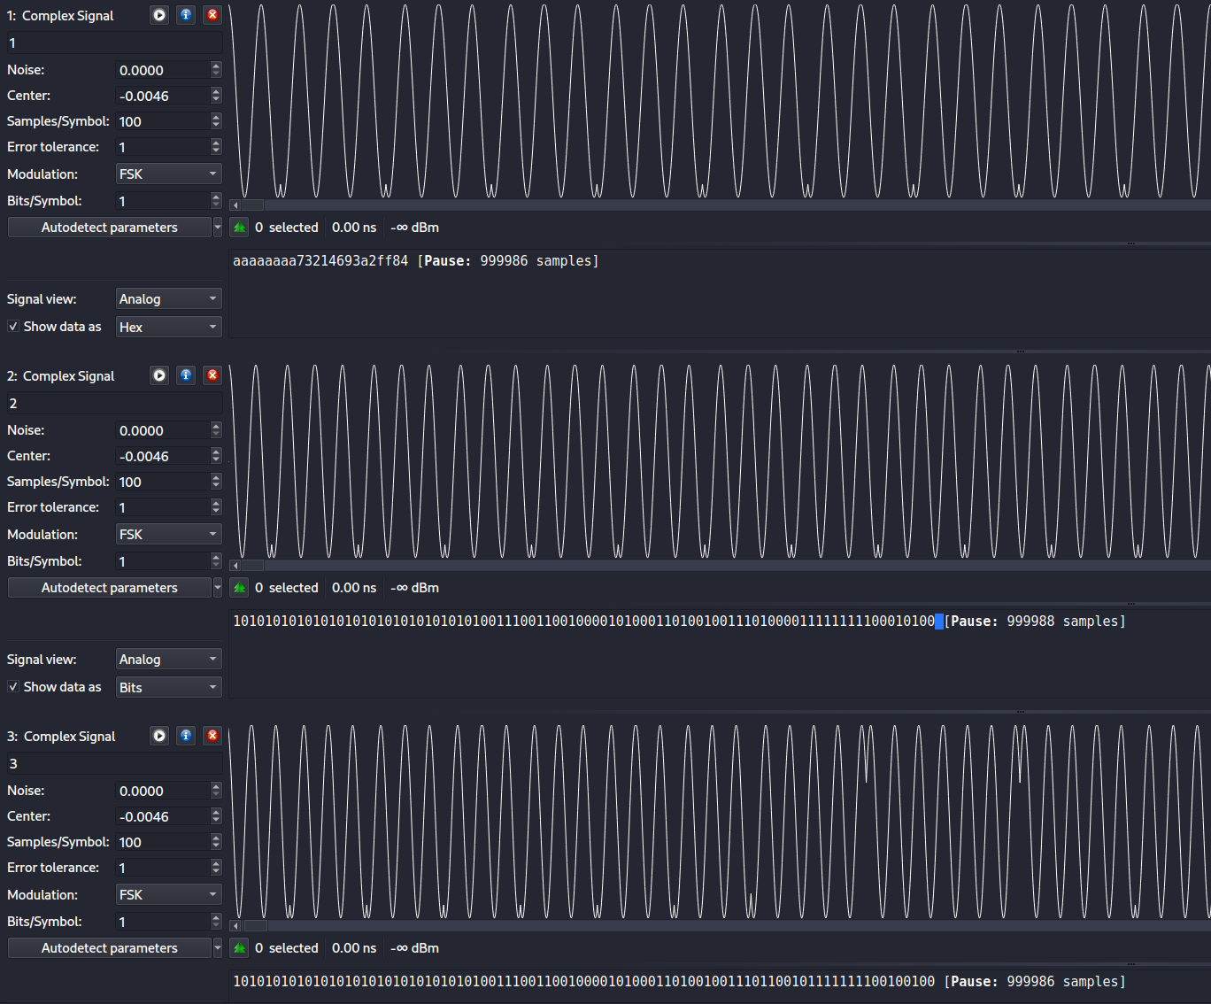This screenshot has width=1211, height=1004.
Task: Show info for signal 1
Action: click(x=186, y=15)
